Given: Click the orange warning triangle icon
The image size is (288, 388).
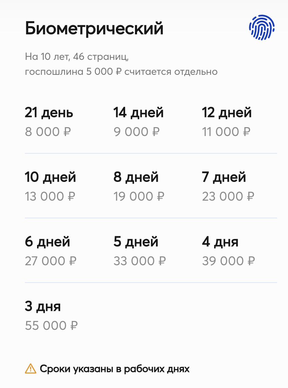Looking at the screenshot, I should point(31,369).
